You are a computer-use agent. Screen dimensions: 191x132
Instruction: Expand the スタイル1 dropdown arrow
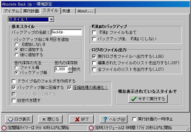click(52, 19)
